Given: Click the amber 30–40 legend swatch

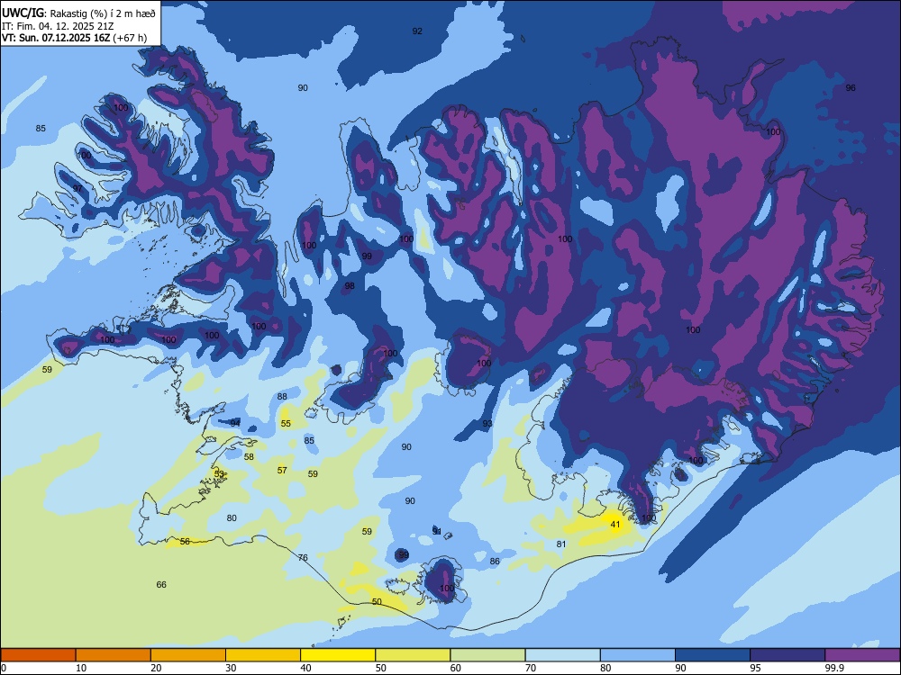Looking at the screenshot, I should [x=263, y=655].
